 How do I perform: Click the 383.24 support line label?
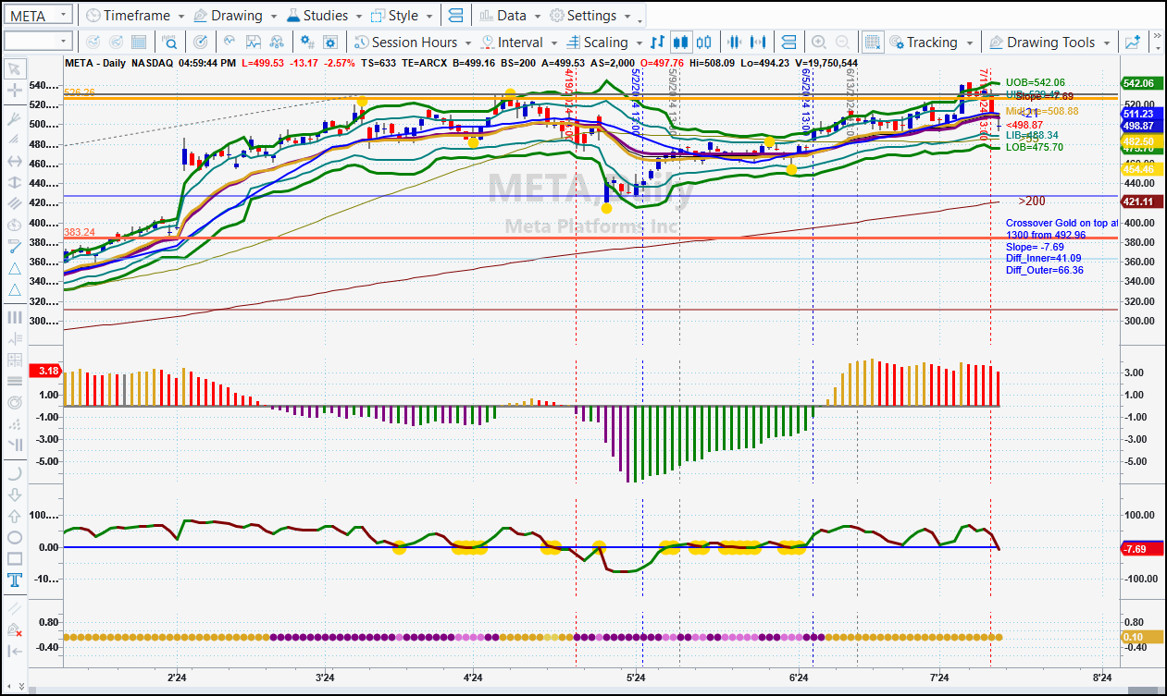(x=80, y=232)
